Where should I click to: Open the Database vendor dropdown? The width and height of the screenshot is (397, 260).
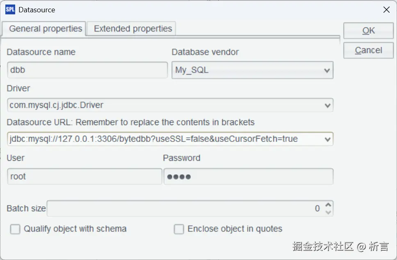pyautogui.click(x=327, y=70)
